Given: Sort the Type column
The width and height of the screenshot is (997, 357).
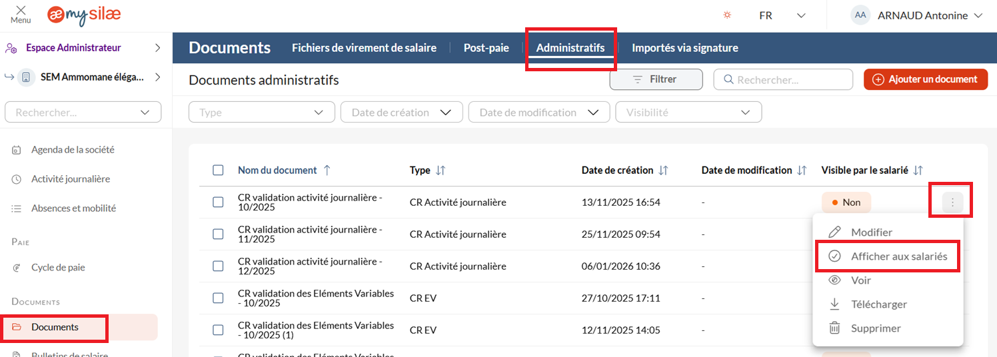Looking at the screenshot, I should 440,171.
